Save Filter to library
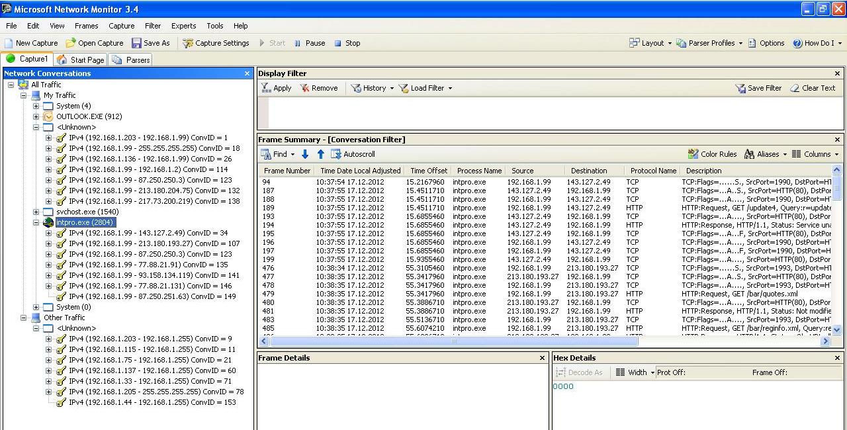847x430 pixels. (758, 88)
